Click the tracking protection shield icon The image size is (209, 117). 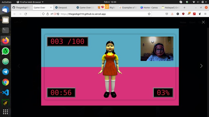pyautogui.click(x=43, y=14)
